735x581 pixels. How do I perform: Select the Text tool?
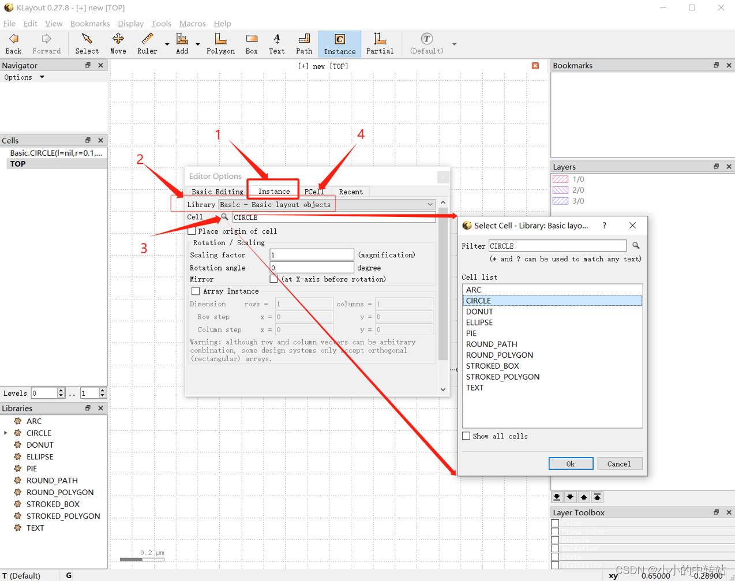tap(277, 44)
